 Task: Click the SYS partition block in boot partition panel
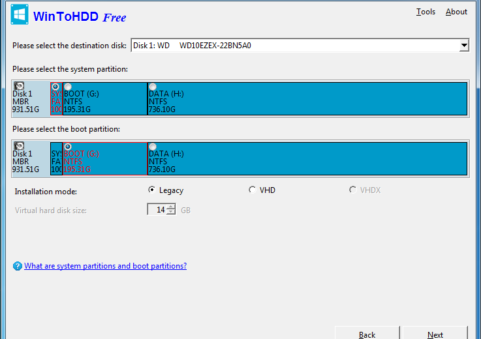[56, 159]
